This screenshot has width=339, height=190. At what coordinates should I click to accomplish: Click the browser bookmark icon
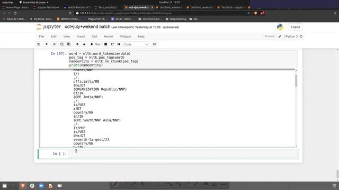click(x=70, y=13)
